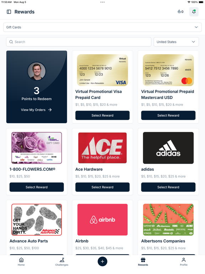Image resolution: width=205 pixels, height=274 pixels.
Task: Open notifications bell icon
Action: click(194, 12)
